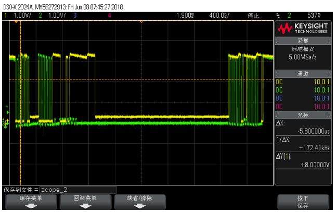Screen dimensions: 336x212
Task: Select channel 2 1.00V/ scale indicator
Action: 52,16
